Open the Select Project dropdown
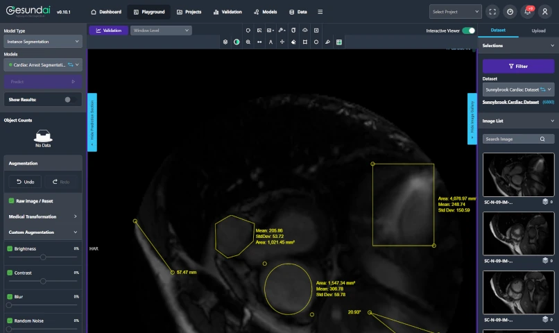The image size is (559, 333). click(455, 12)
